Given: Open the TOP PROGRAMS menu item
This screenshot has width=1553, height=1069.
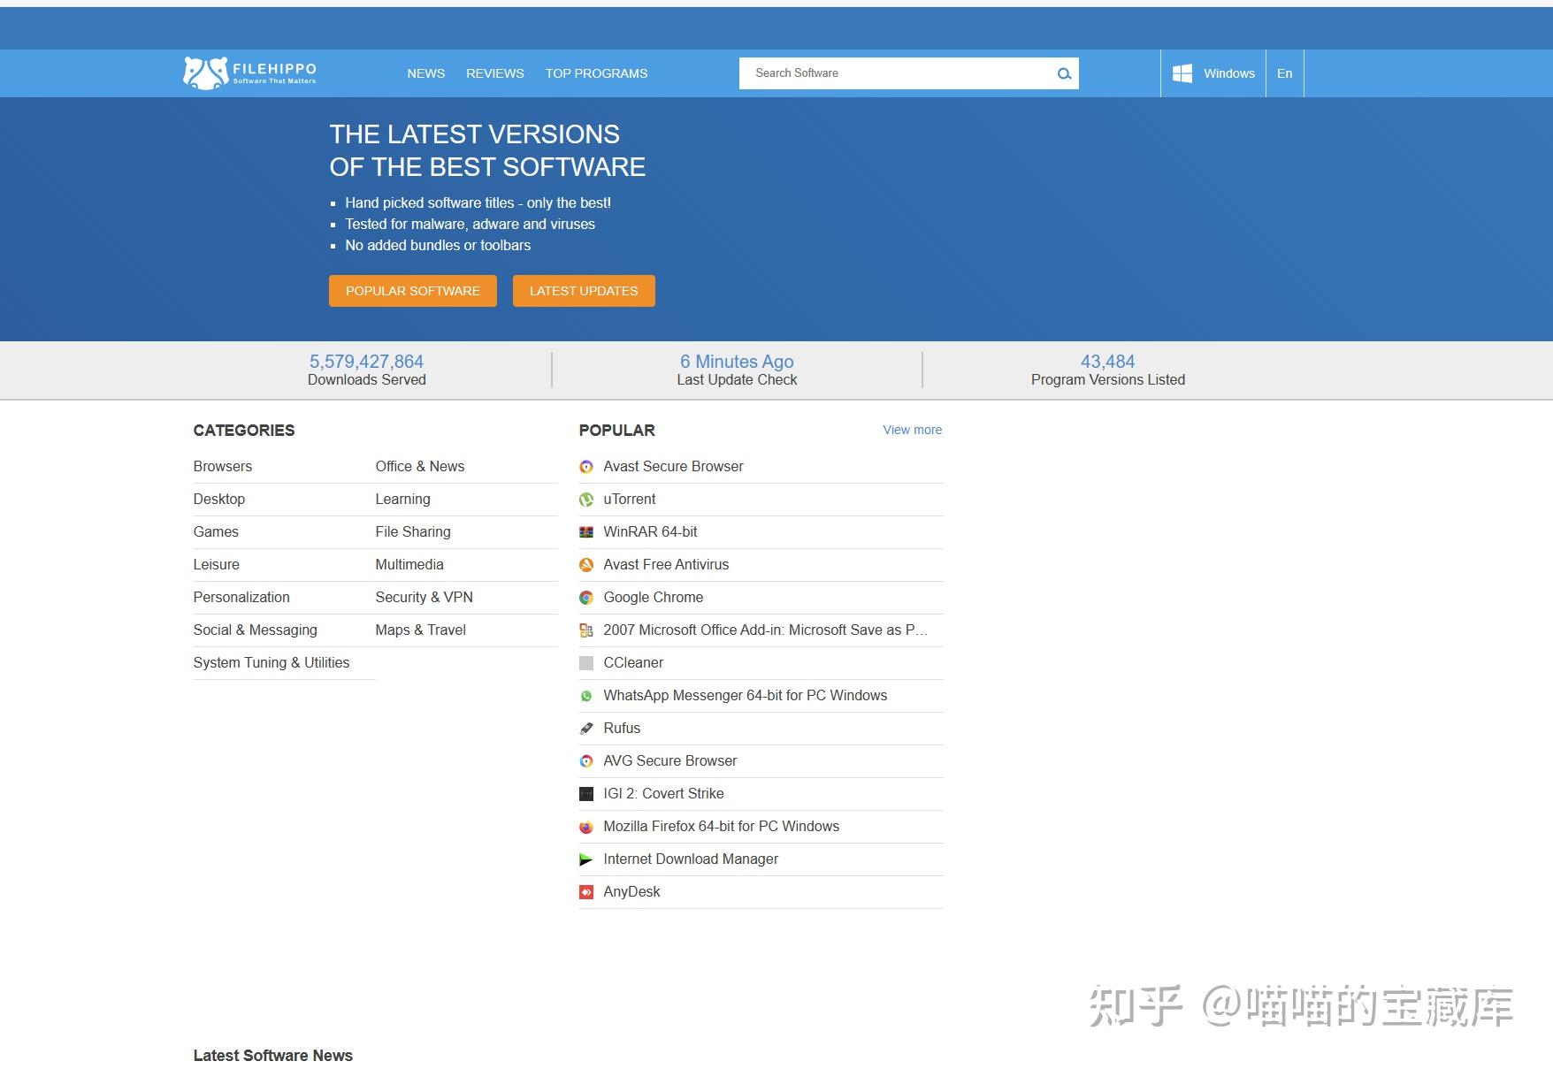Looking at the screenshot, I should [x=596, y=73].
